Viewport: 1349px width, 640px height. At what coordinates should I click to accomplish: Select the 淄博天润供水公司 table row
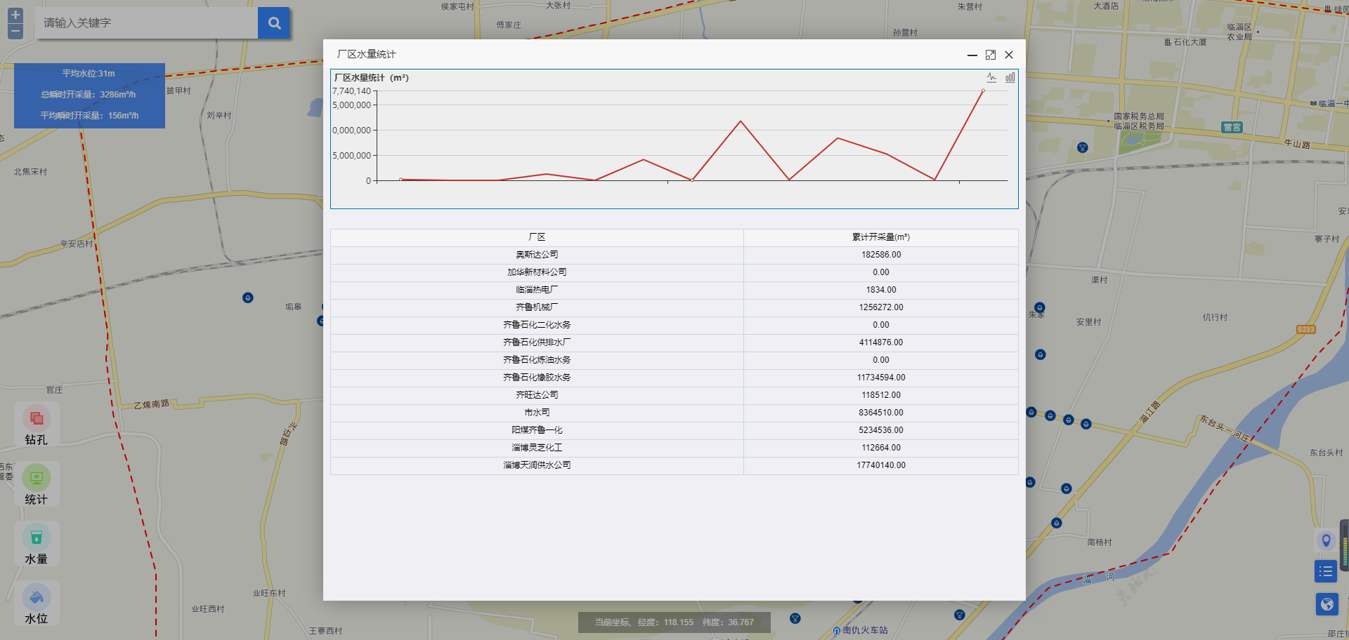point(674,465)
